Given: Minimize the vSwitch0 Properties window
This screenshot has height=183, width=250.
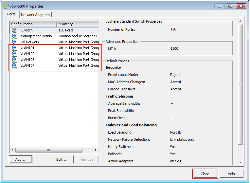Looking at the screenshot, I should tap(219, 6).
